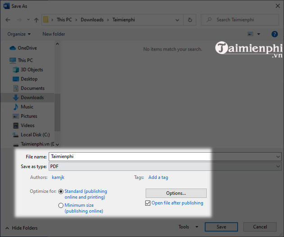Expand the address bar history dropdown
Screen dimensions: 284x237
[x=177, y=20]
